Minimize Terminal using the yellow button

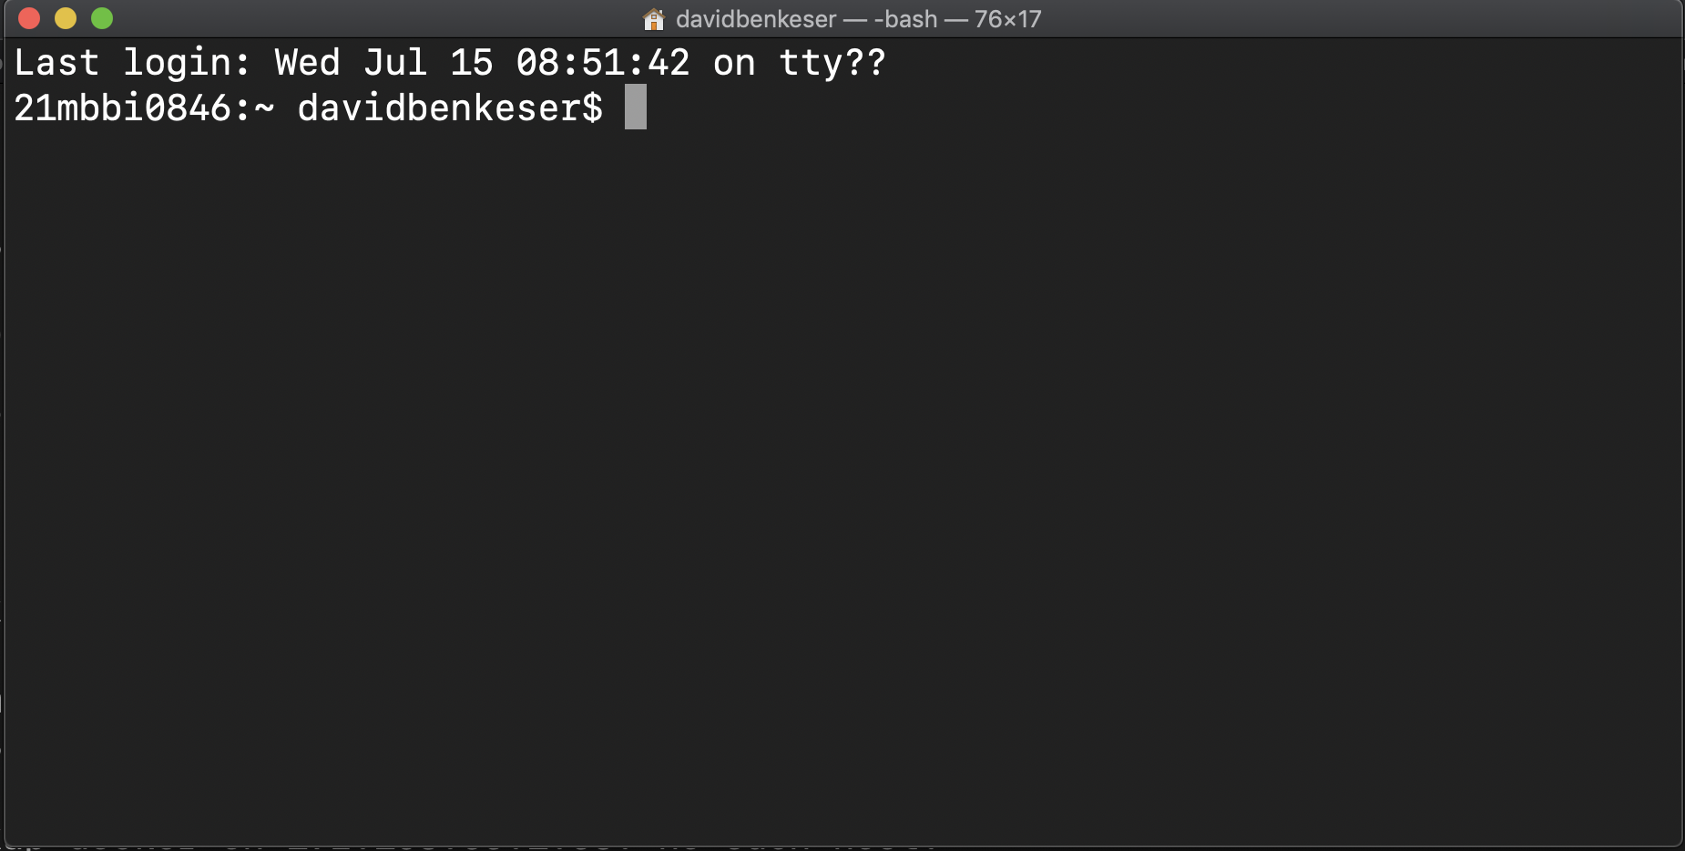pos(65,17)
